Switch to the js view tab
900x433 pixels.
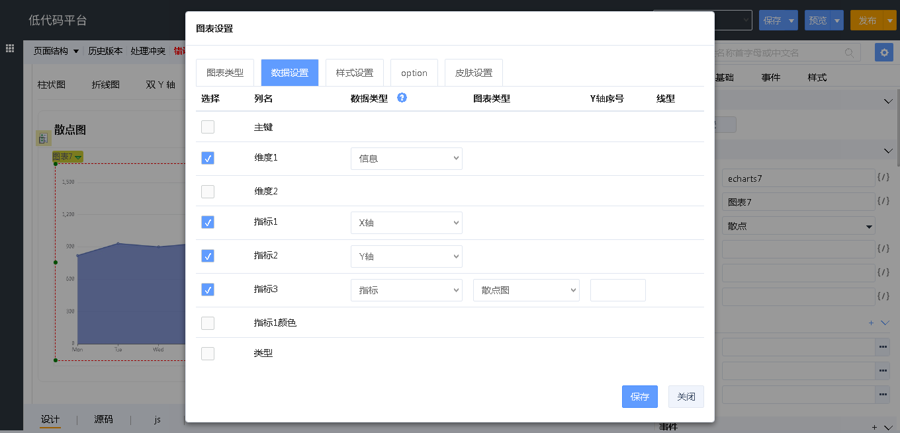157,419
